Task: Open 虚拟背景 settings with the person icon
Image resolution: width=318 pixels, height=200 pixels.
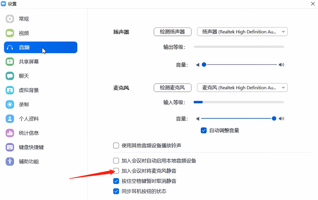Action: click(10, 90)
